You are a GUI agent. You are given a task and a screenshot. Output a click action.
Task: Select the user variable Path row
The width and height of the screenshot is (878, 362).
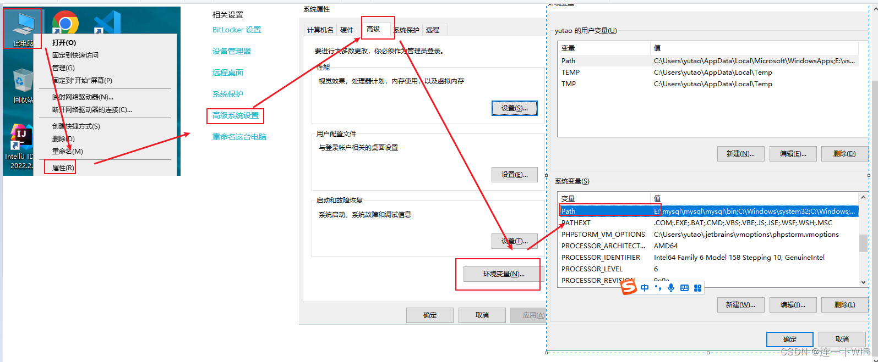[x=708, y=61]
